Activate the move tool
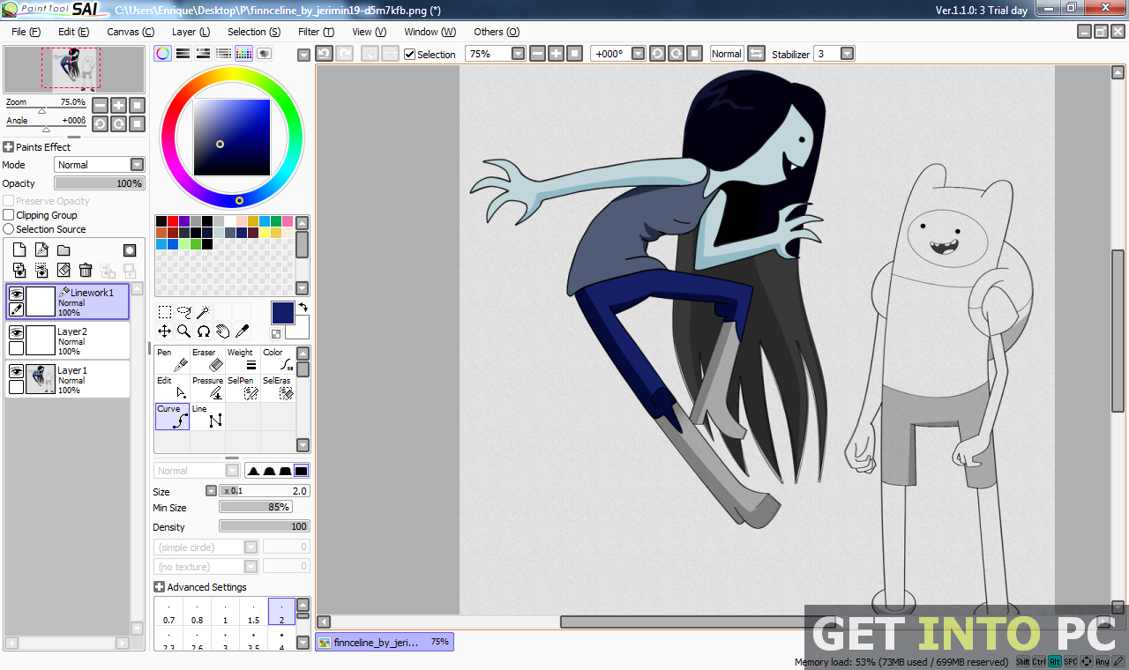Viewport: 1129px width, 670px height. (x=165, y=331)
